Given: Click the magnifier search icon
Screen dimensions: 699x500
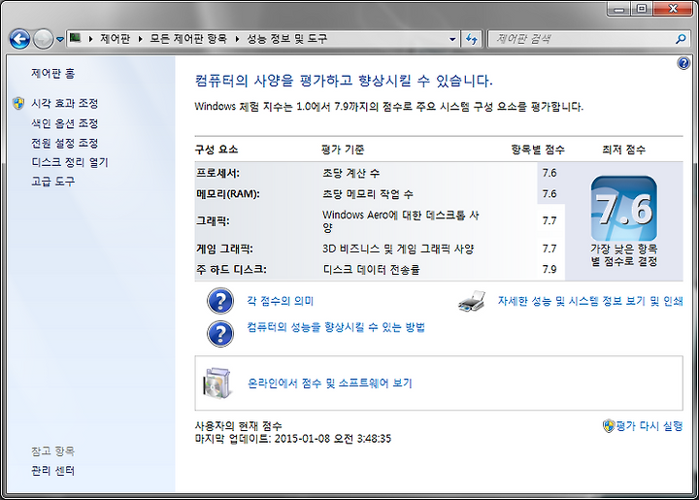Looking at the screenshot, I should [681, 39].
